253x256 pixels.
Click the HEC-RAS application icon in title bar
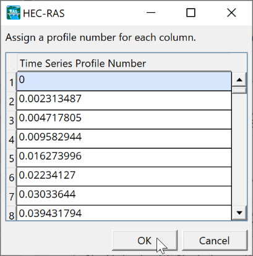coord(14,13)
